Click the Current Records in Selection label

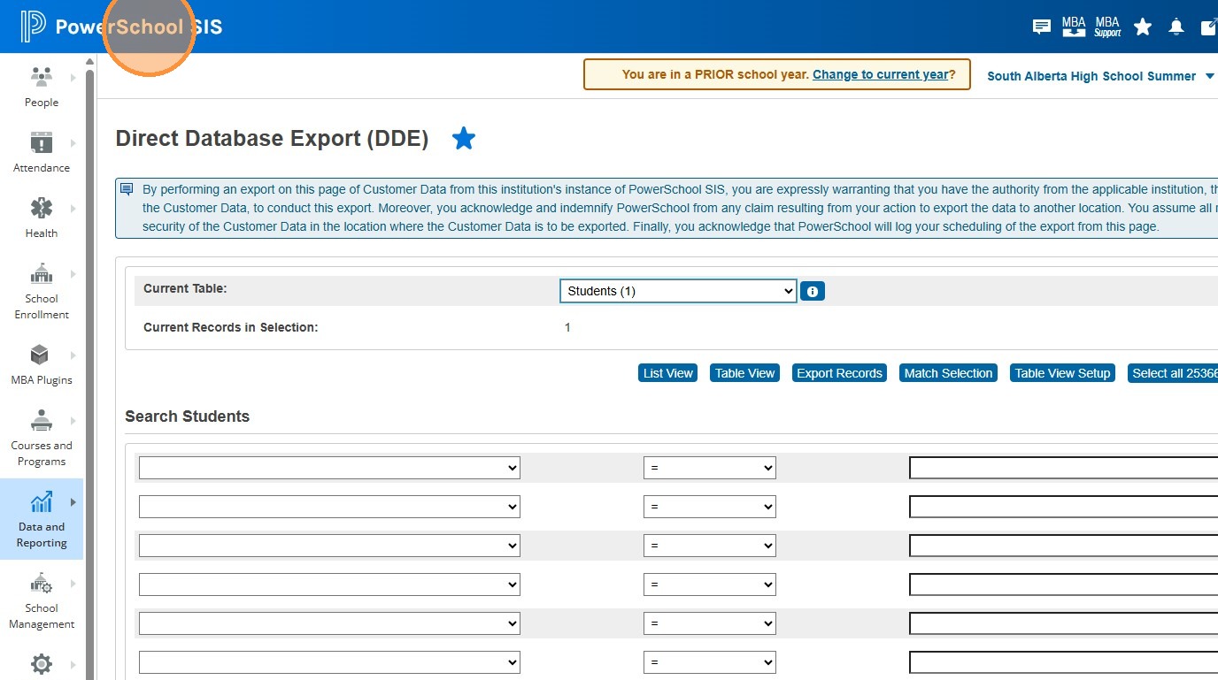tap(230, 327)
